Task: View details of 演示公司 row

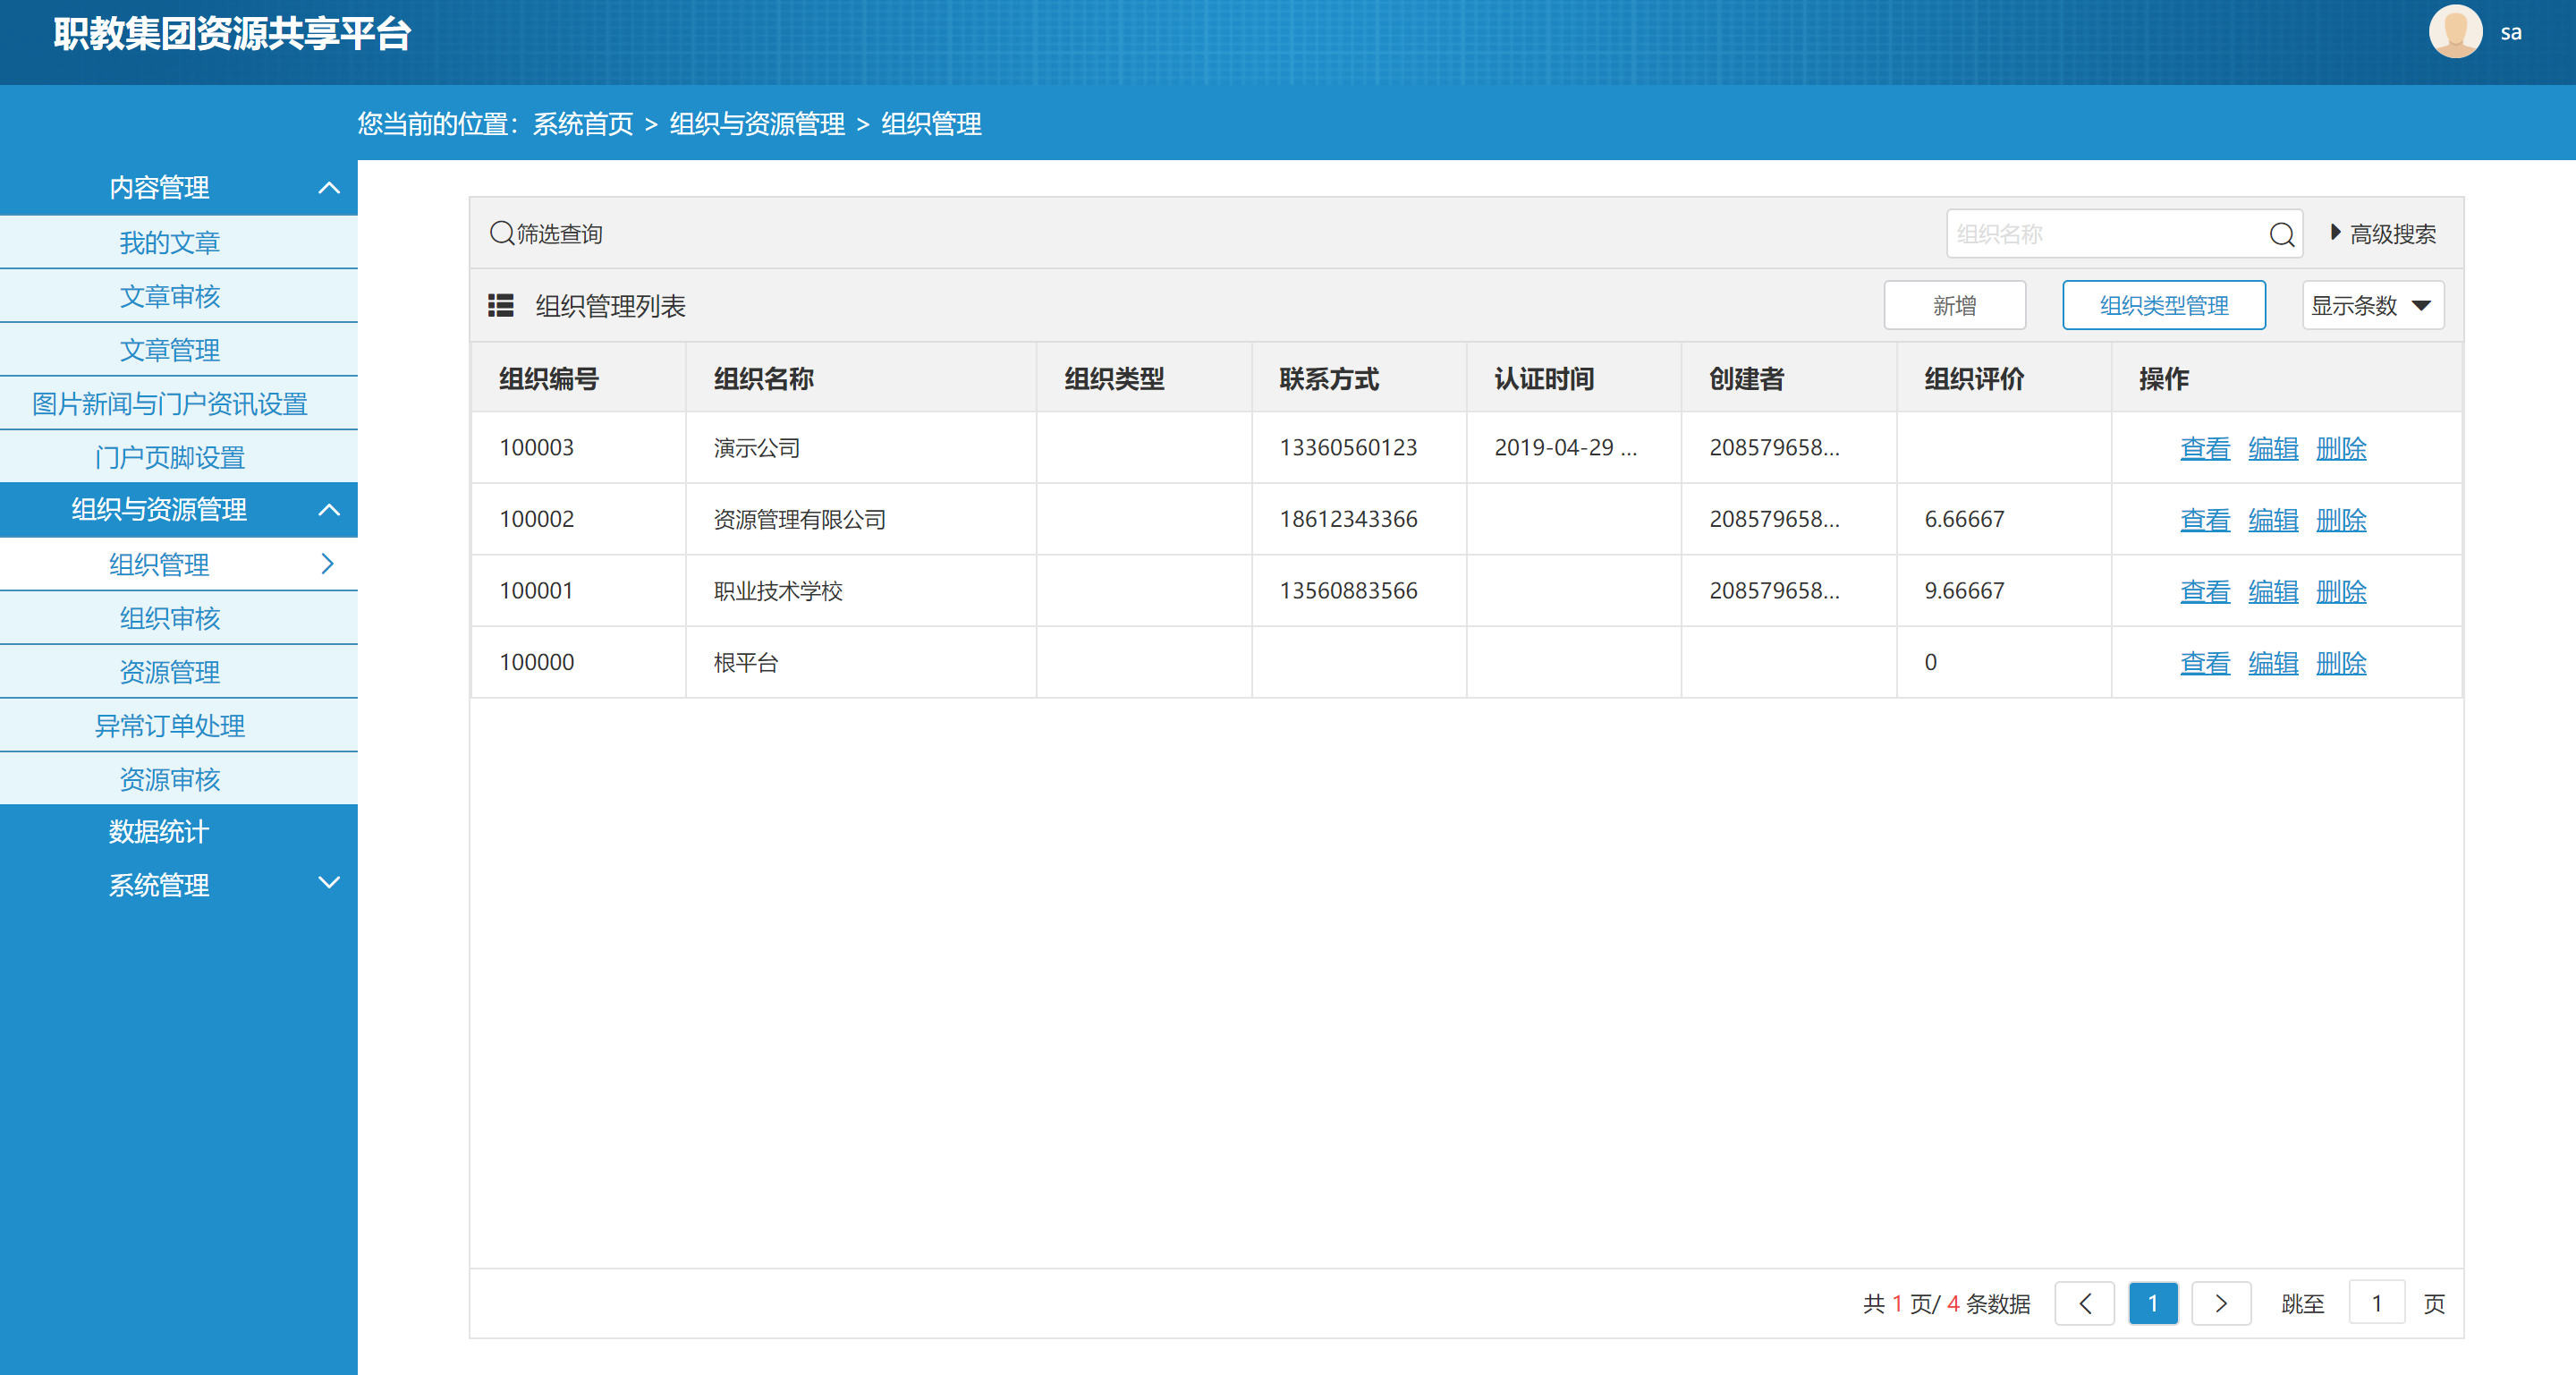Action: [x=2204, y=448]
